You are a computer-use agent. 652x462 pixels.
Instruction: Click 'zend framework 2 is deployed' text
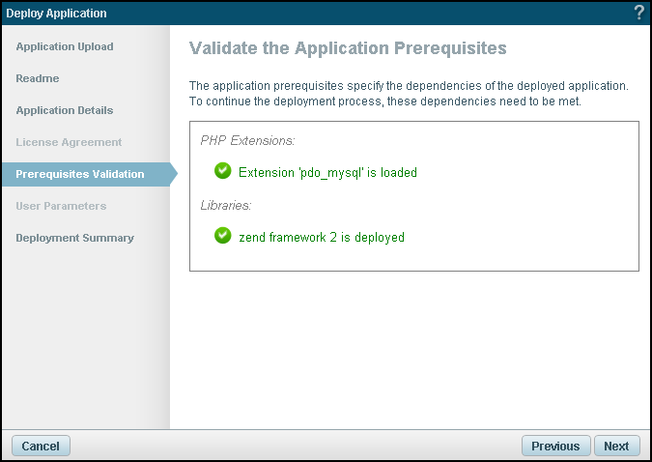[321, 237]
